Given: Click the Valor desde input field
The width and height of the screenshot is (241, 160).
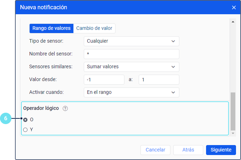Looking at the screenshot, I should (104, 80).
